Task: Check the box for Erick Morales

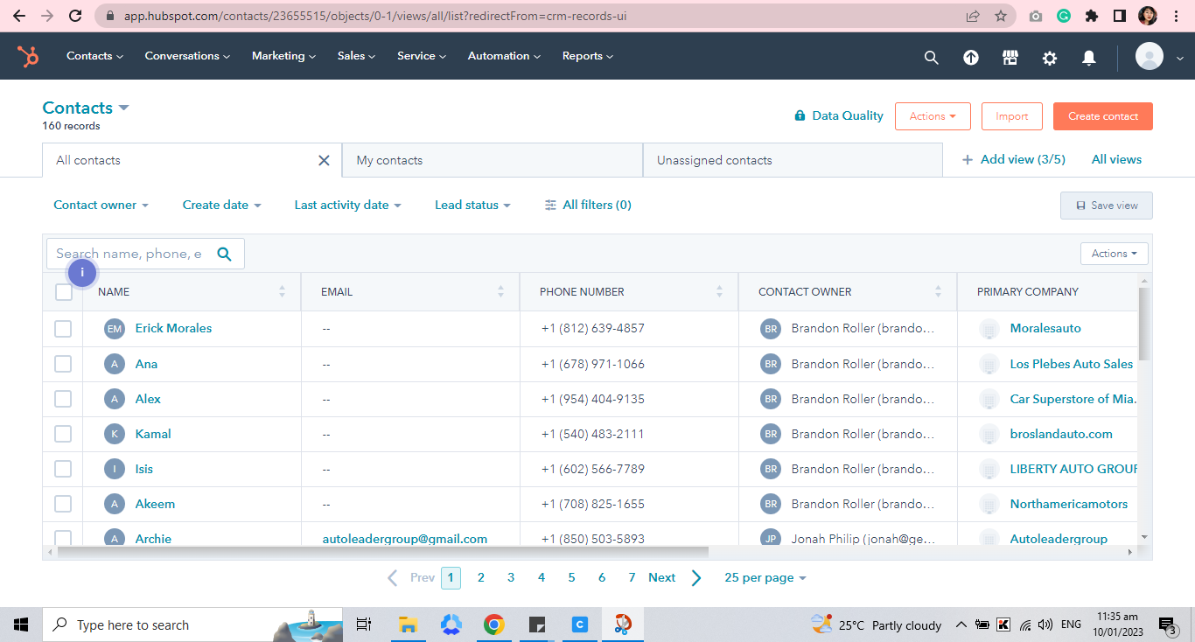Action: click(x=63, y=329)
